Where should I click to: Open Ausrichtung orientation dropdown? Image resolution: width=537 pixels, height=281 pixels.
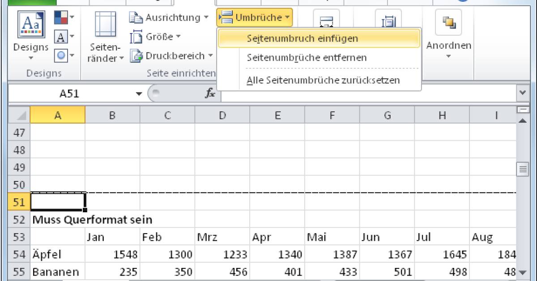coord(169,17)
